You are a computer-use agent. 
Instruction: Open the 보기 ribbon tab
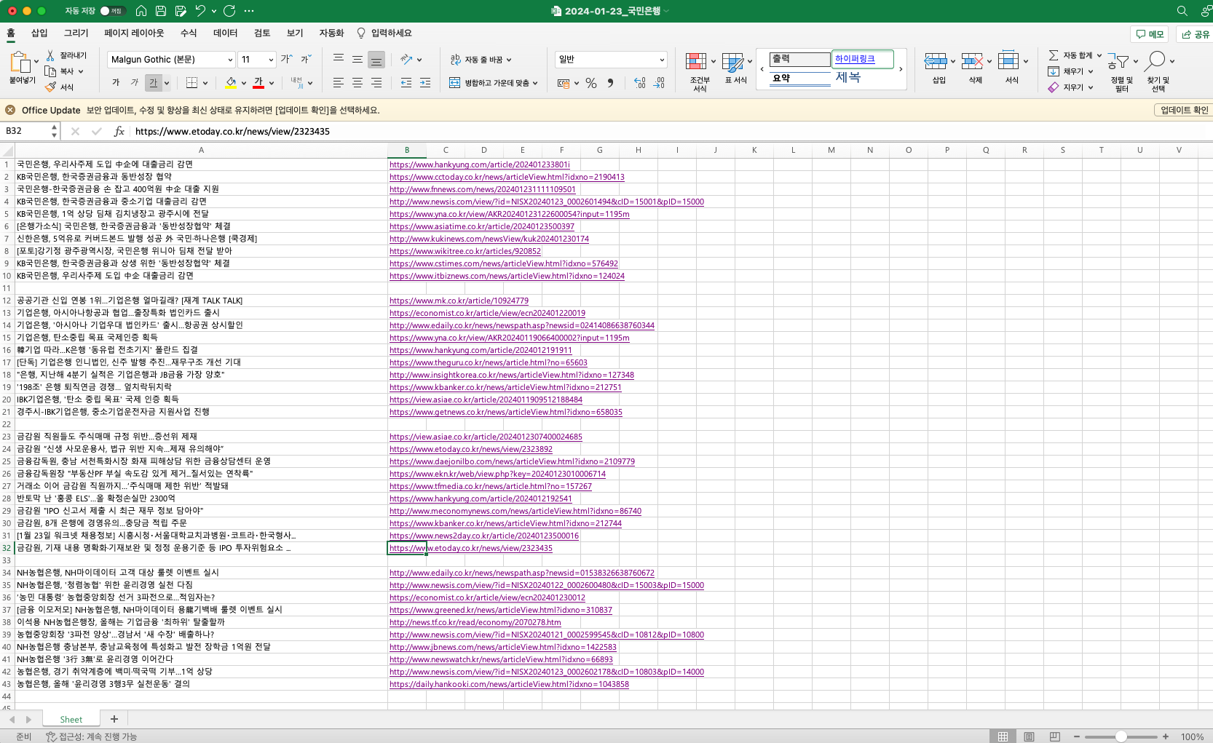(x=295, y=33)
